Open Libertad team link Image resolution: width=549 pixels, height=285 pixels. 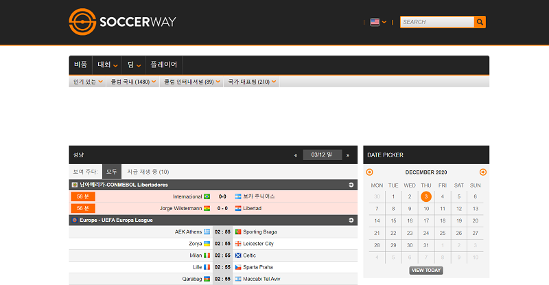[252, 208]
